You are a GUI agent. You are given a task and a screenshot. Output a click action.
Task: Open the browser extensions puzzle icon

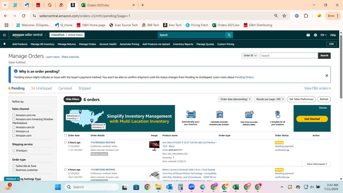306,16
